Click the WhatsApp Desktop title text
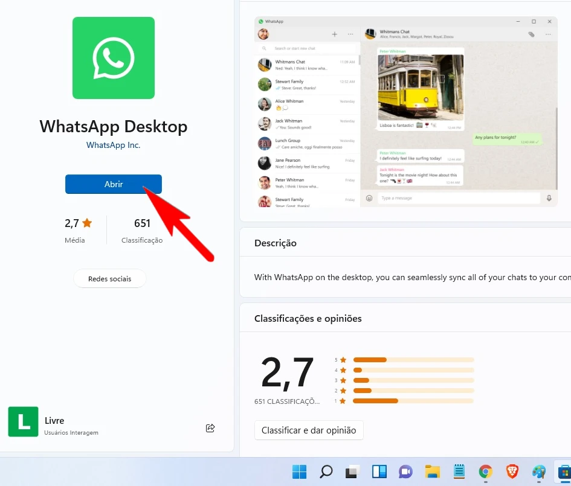This screenshot has height=486, width=571. pyautogui.click(x=113, y=127)
